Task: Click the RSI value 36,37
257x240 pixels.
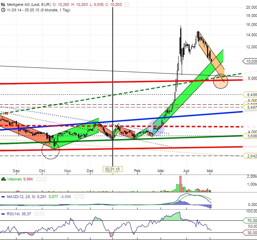Action: 26,214
